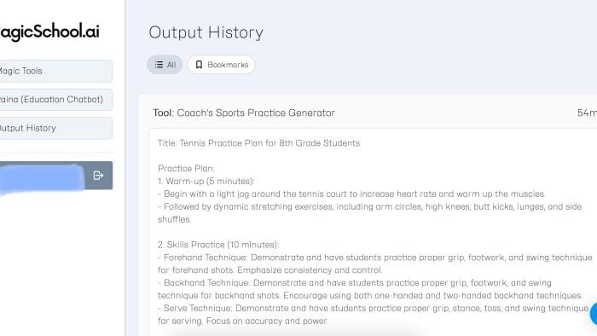Click the Skills Practice (10 minutes) line
Viewport: 597px width, 336px height.
click(218, 245)
